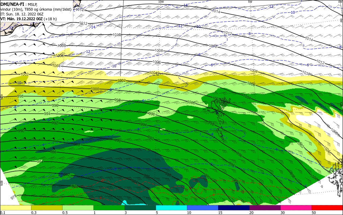343x215 pixels.
Task: Click the light green 0.5–1 legend swatch
Action: 78,208
